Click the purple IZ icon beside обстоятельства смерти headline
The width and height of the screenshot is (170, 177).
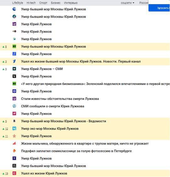click(x=14, y=99)
